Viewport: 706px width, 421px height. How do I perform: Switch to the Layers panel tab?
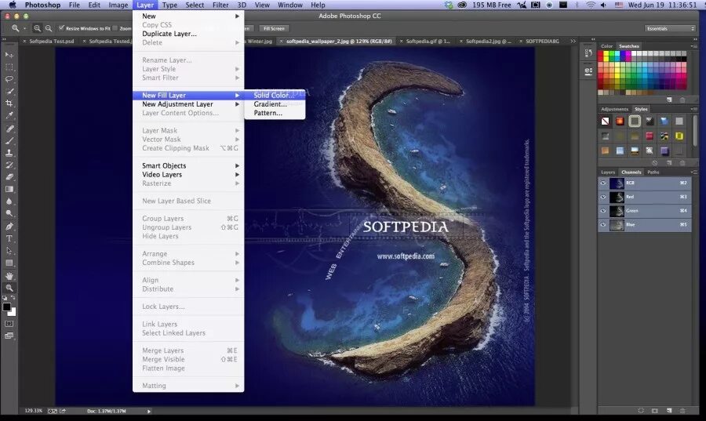(608, 172)
